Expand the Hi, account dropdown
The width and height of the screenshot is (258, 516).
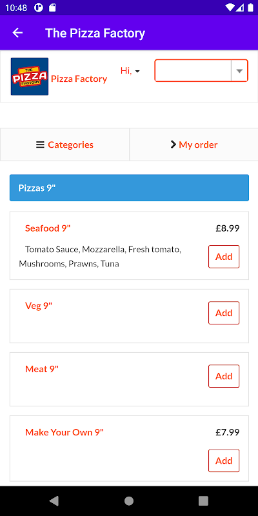[x=130, y=71]
